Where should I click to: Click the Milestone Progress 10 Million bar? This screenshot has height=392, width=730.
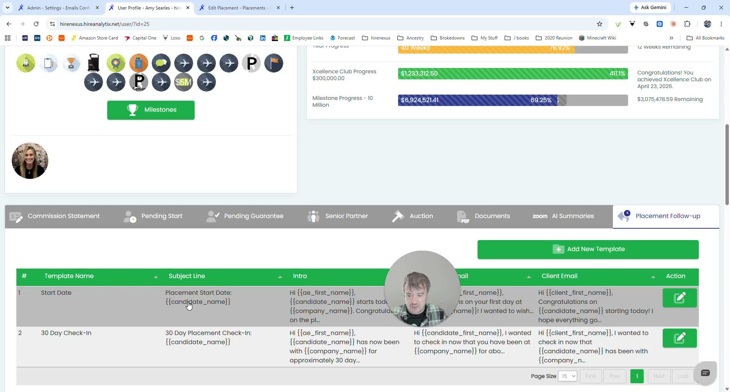tap(513, 100)
